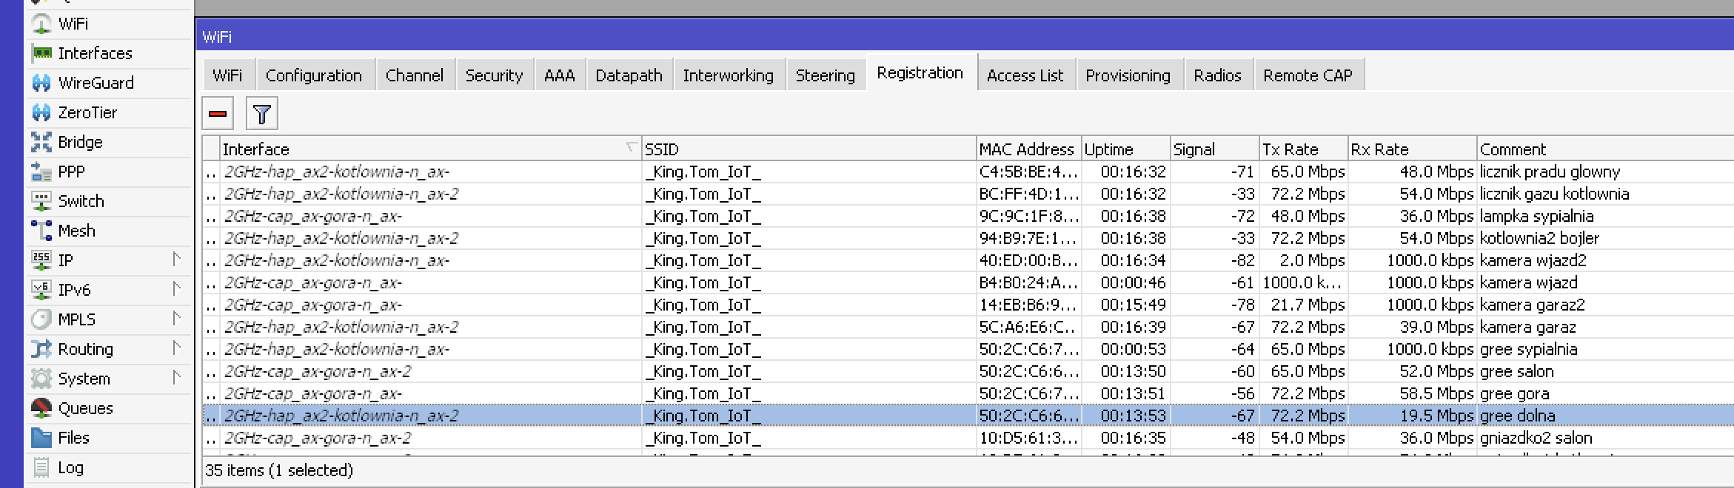Select the row 'gree sypialnia'
Screen dimensions: 1734x488
pos(968,349)
